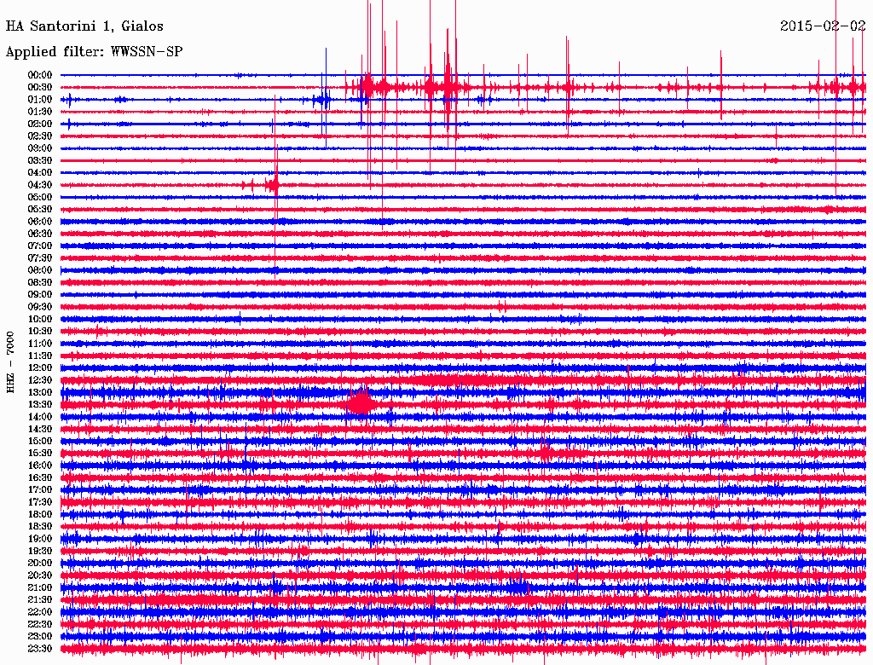This screenshot has height=665, width=873.
Task: Click the date label '2015-02-02'
Action: click(x=823, y=26)
